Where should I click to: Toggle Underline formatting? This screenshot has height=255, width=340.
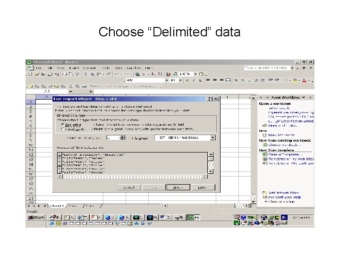pos(200,80)
